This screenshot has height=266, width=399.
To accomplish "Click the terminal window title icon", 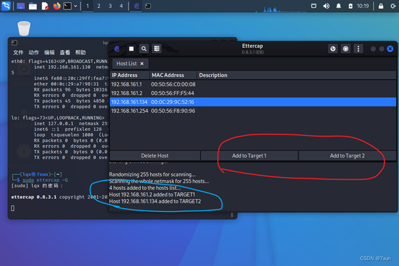I will pos(14,43).
